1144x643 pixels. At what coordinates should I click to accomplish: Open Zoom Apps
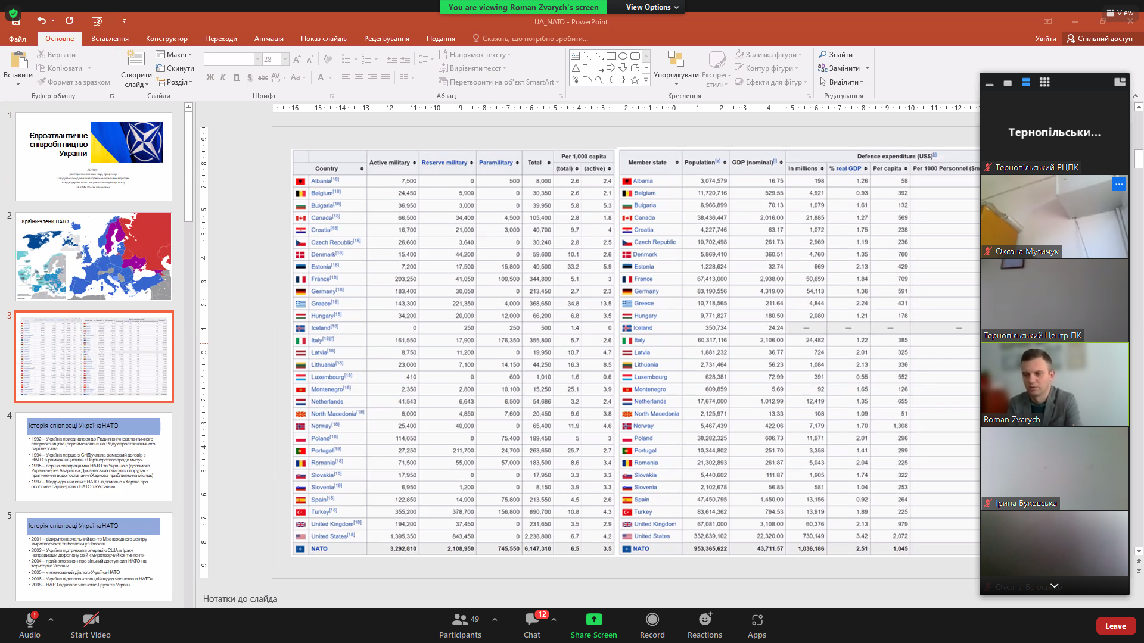pyautogui.click(x=757, y=625)
